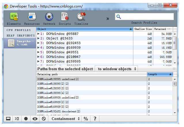Click retained size 54.30KB cell
Viewport: 184px width, 127px height.
(163, 34)
